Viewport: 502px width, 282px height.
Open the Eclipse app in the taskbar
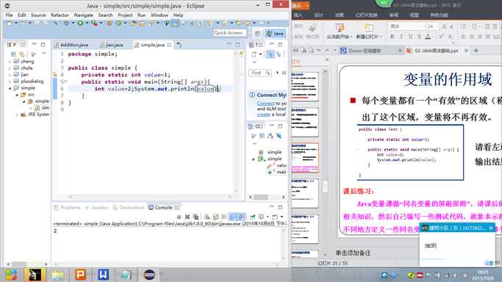coord(149,275)
